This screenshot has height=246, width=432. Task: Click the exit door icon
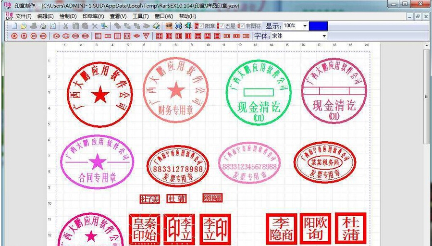(x=188, y=26)
